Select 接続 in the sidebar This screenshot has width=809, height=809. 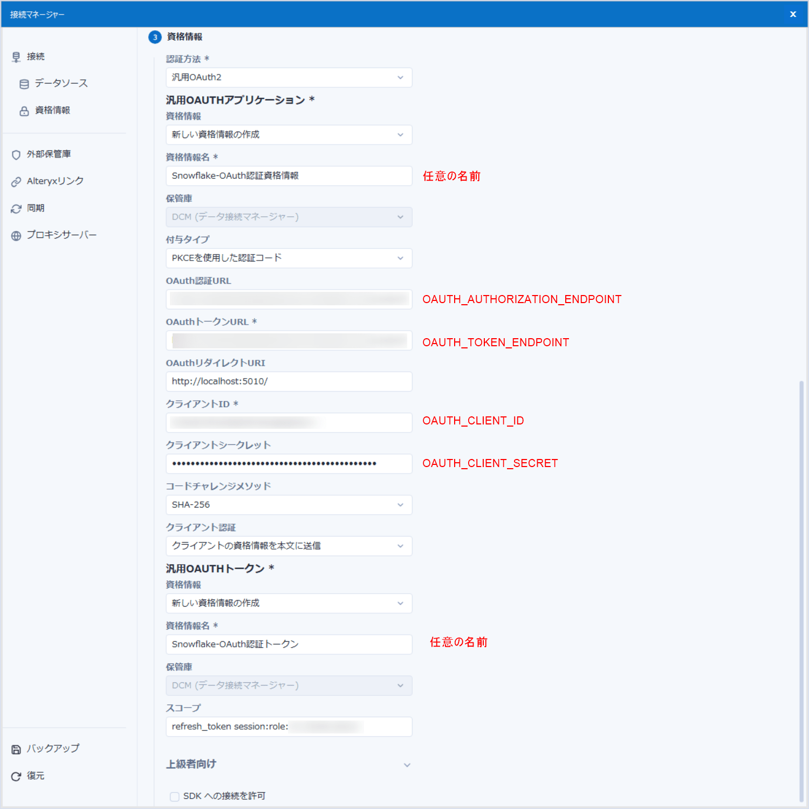[x=35, y=57]
